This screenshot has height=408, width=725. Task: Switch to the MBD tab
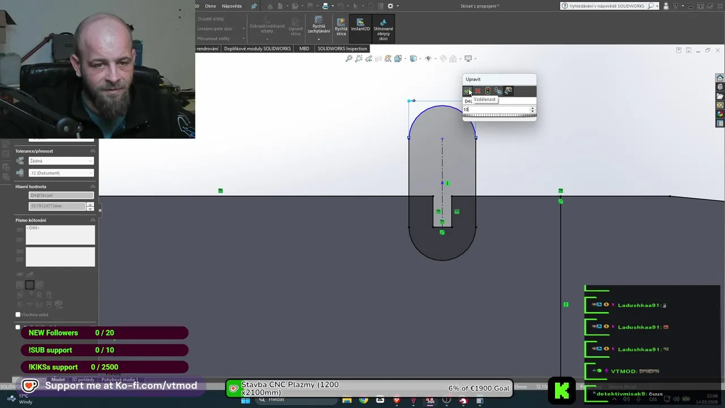pos(304,49)
